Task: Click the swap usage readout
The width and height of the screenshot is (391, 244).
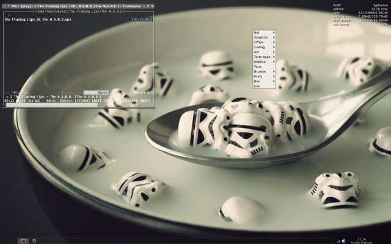Action: coord(360,16)
